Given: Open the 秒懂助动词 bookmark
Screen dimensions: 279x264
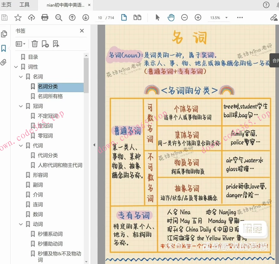Looking at the screenshot, I should (51, 244).
